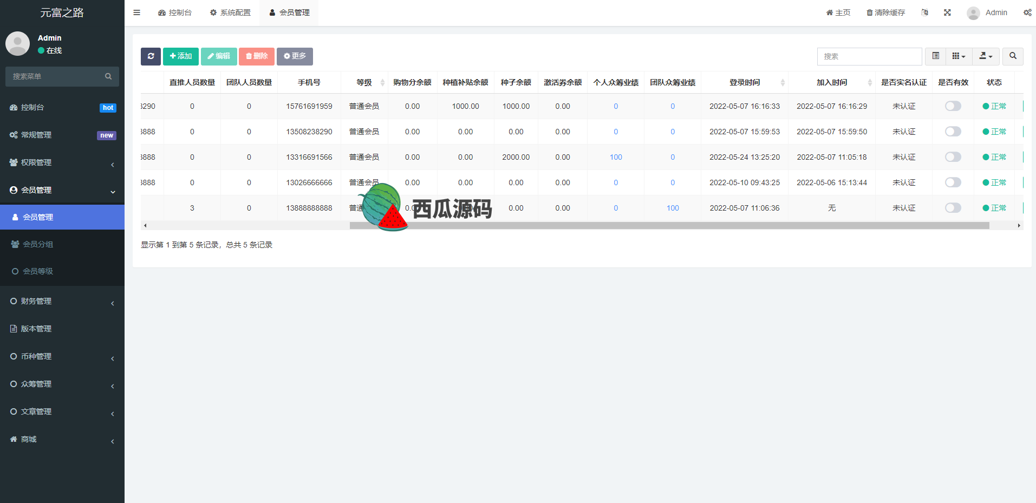Image resolution: width=1036 pixels, height=503 pixels.
Task: Click 正常 status in 15761691959 row
Action: pyautogui.click(x=994, y=106)
